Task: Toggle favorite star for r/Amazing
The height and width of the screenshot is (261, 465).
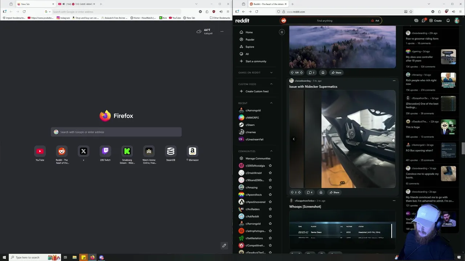Action: pyautogui.click(x=270, y=187)
